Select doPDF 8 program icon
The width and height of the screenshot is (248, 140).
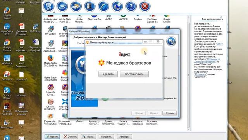(x=123, y=18)
